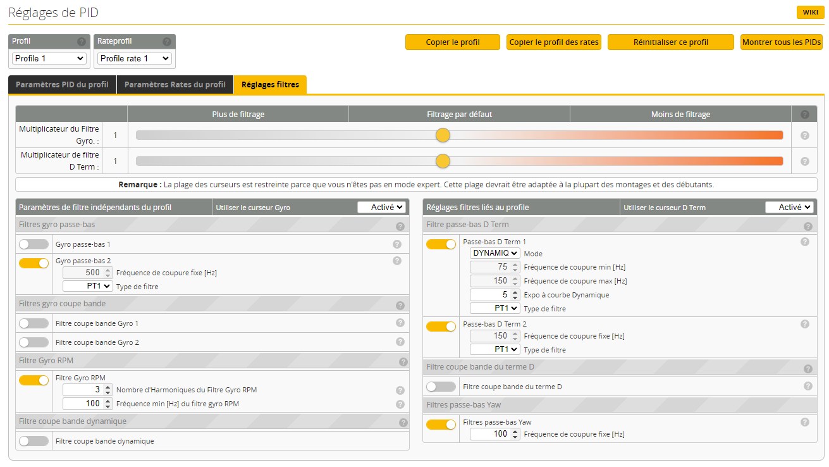Viewport: 829px width, 467px height.
Task: Click help icon for Filtre coupe bande dynamique
Action: [403, 423]
